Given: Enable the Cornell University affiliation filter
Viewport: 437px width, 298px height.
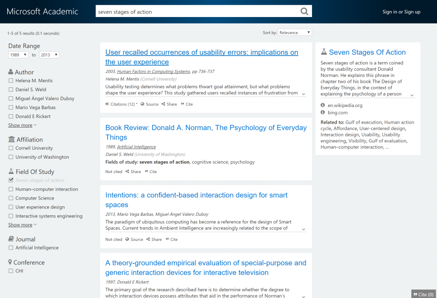Looking at the screenshot, I should click(x=11, y=148).
